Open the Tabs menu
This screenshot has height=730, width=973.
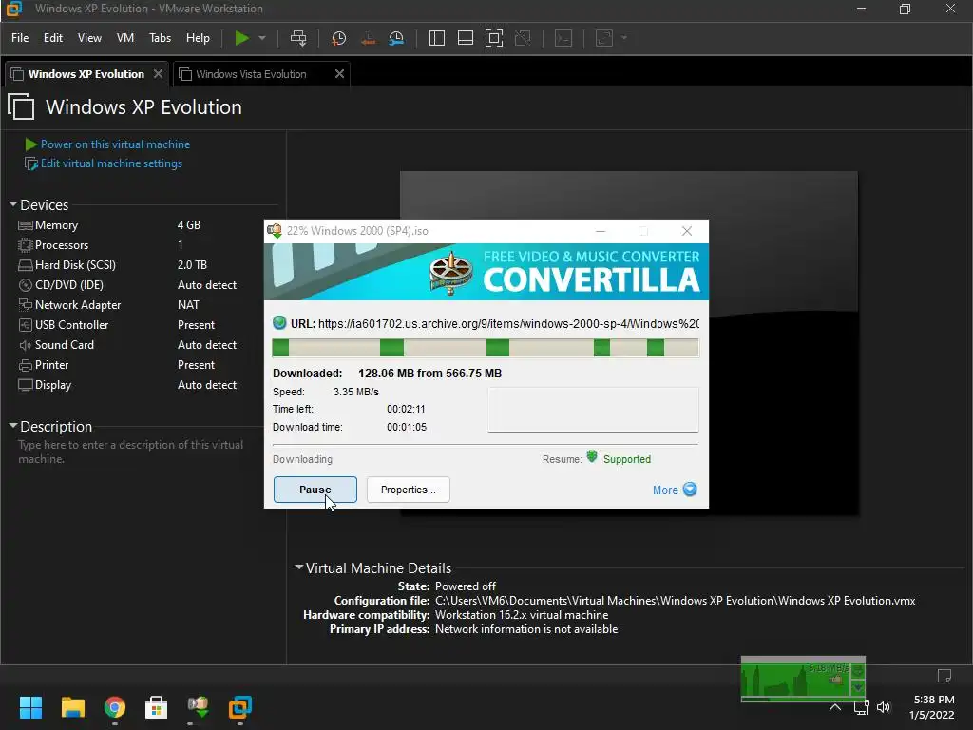click(x=160, y=38)
